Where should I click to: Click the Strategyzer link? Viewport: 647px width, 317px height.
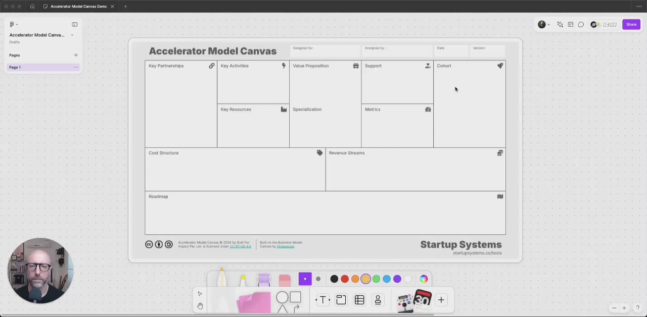click(285, 246)
